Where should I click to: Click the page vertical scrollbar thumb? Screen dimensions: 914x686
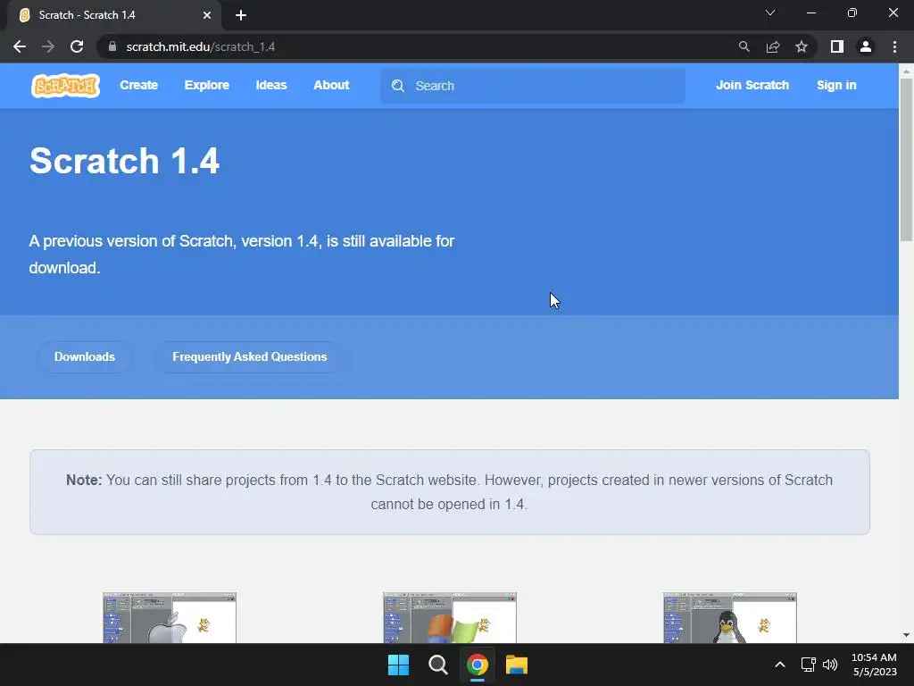[907, 160]
